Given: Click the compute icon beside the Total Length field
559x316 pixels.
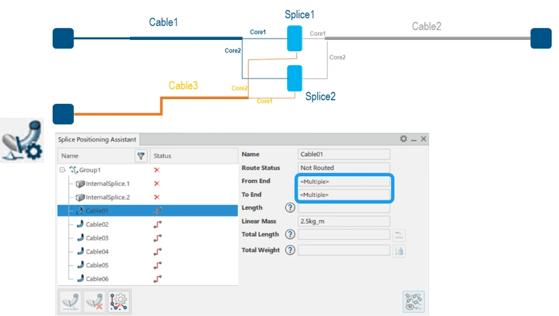Looking at the screenshot, I should click(399, 236).
